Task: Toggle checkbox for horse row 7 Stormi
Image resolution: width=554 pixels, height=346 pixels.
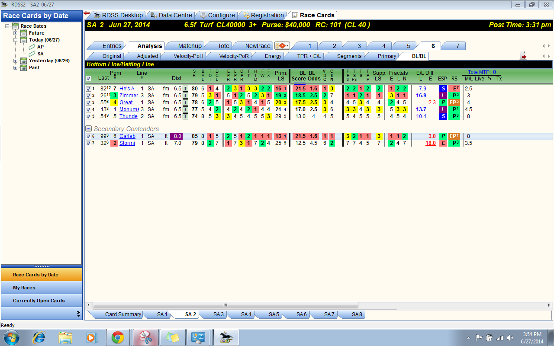Action: 88,143
